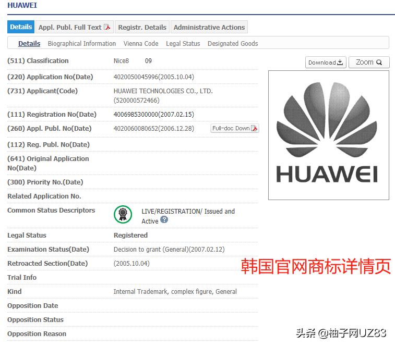The width and height of the screenshot is (395, 347).
Task: Click (111) Registration No(Date) label
Action: pos(52,115)
